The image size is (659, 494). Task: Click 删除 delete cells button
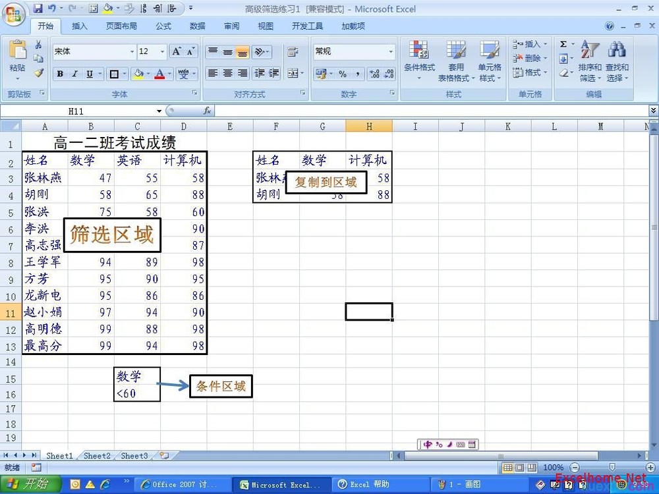[530, 59]
